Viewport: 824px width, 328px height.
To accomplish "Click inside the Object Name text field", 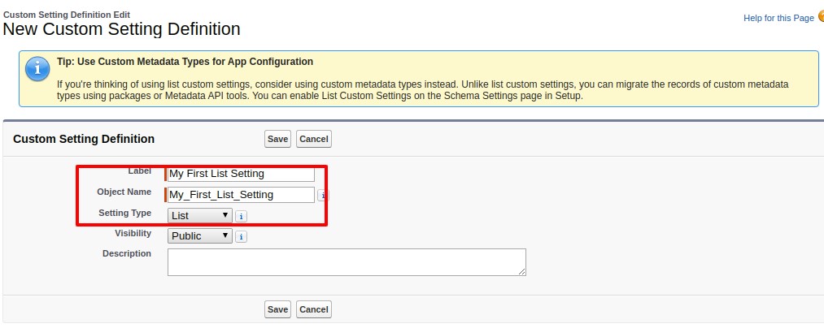I will click(240, 195).
